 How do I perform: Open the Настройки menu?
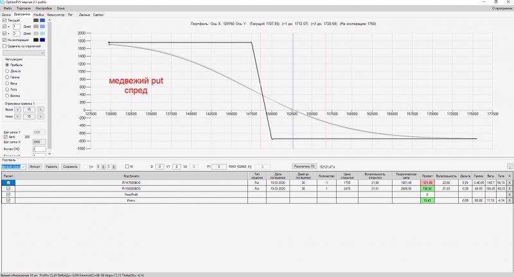click(44, 8)
